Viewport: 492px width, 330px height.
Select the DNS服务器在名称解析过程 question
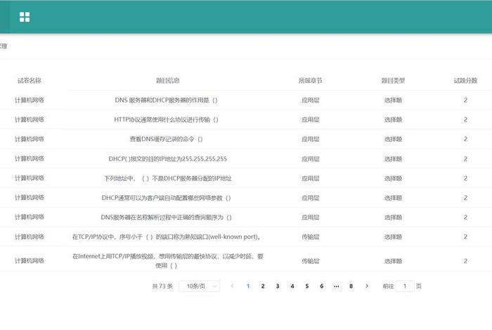(167, 218)
